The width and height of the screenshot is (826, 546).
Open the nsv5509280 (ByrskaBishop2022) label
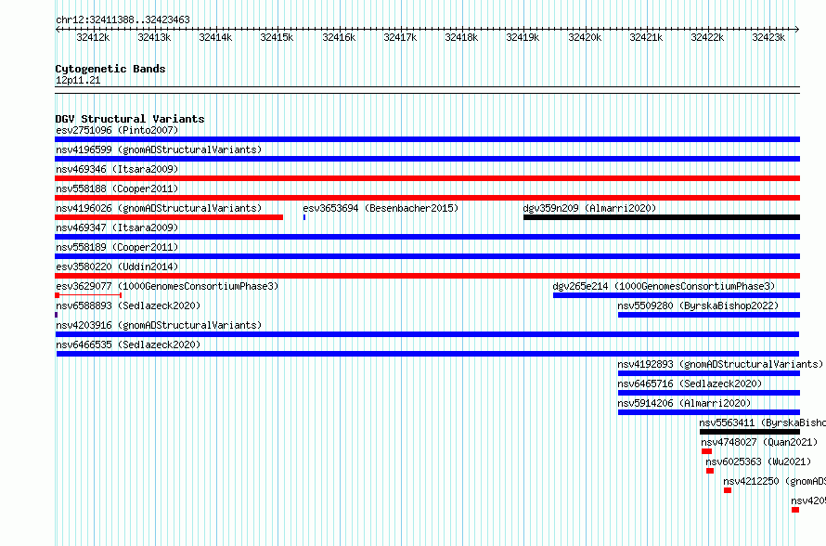698,305
